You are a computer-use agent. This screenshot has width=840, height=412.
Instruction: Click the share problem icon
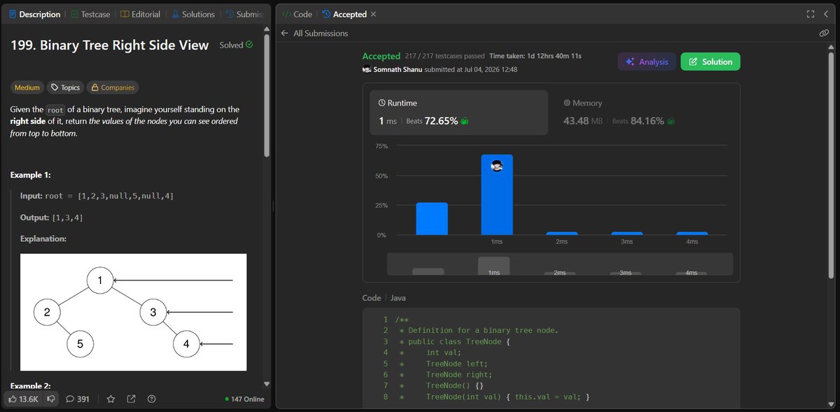click(131, 399)
